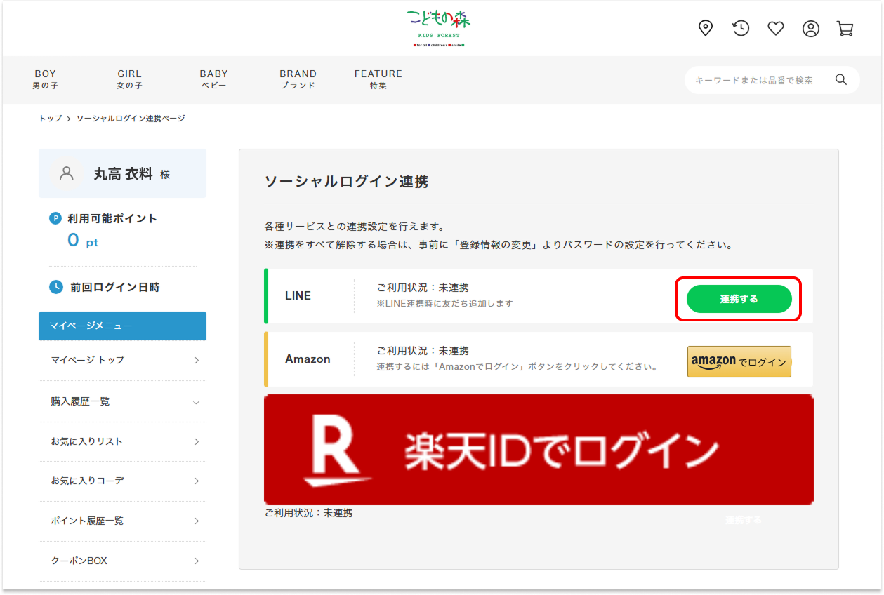The image size is (884, 595).
Task: Open the account profile icon in the header
Action: tap(811, 29)
